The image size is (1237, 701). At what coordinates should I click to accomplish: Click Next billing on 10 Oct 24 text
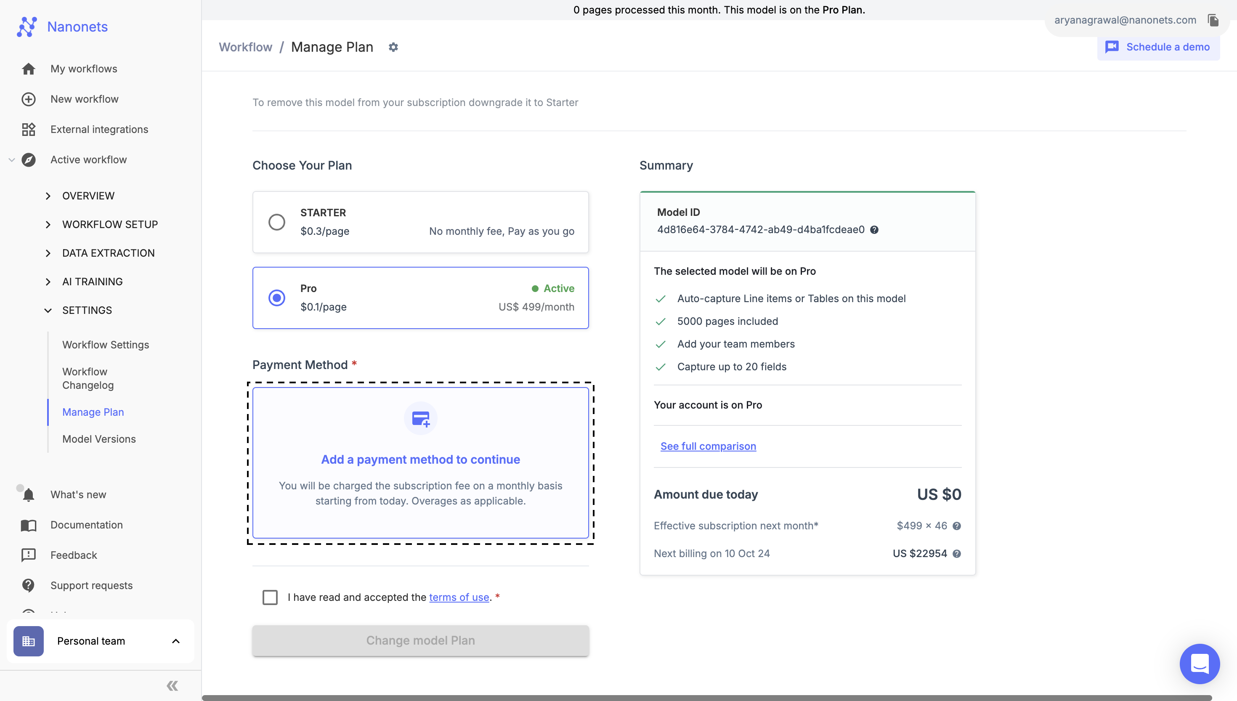[x=711, y=554]
